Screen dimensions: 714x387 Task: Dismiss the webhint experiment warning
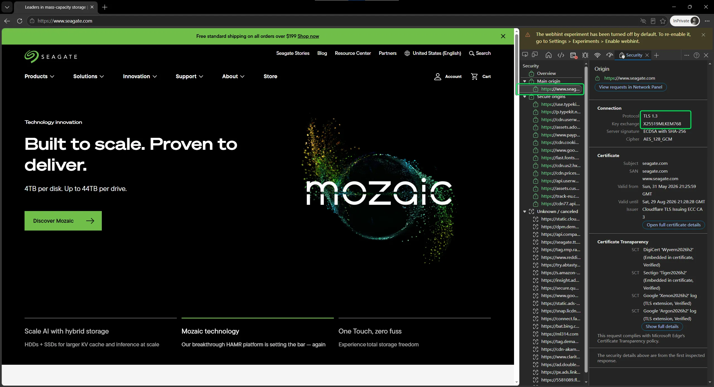tap(703, 35)
